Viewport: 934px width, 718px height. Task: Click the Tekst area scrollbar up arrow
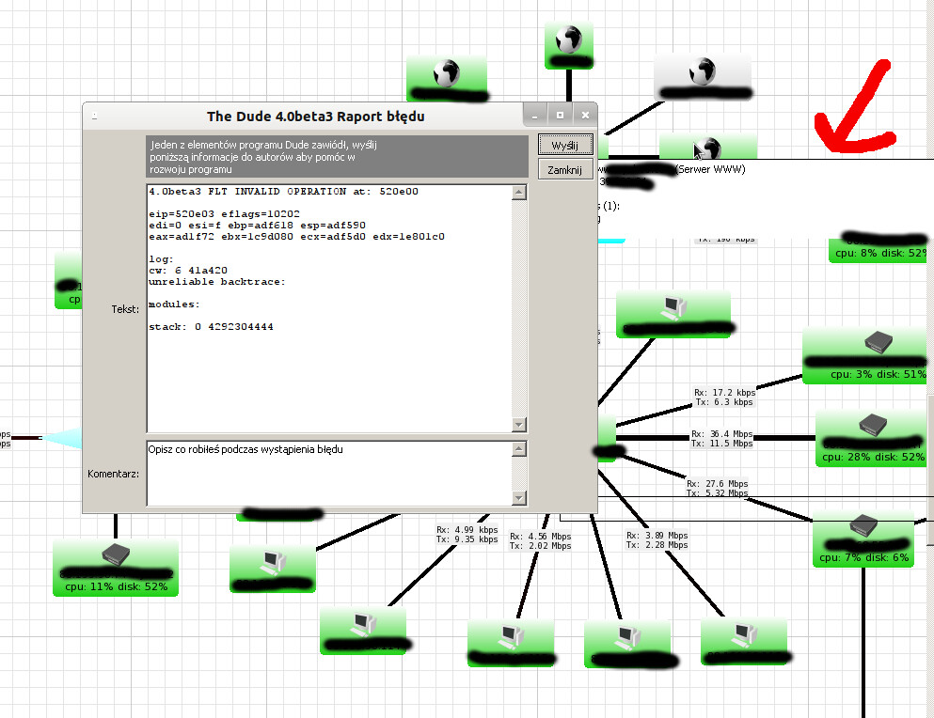pos(519,193)
